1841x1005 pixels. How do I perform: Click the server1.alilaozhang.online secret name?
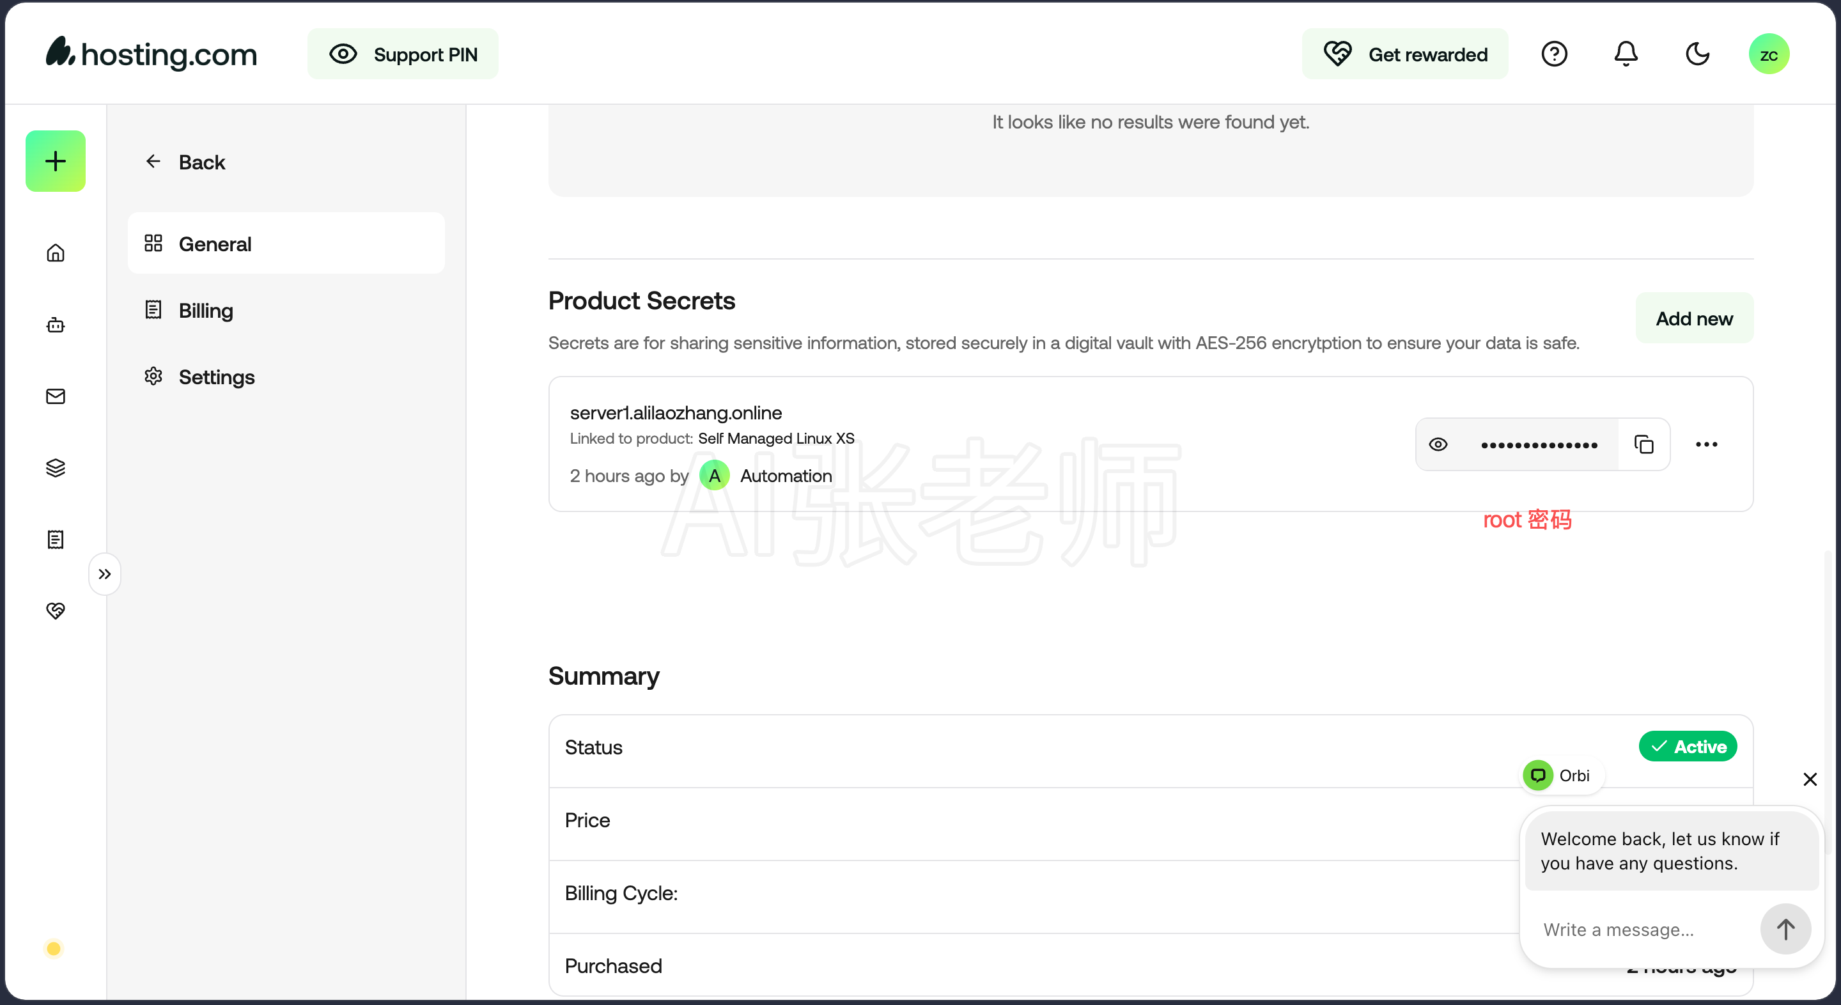click(x=676, y=413)
